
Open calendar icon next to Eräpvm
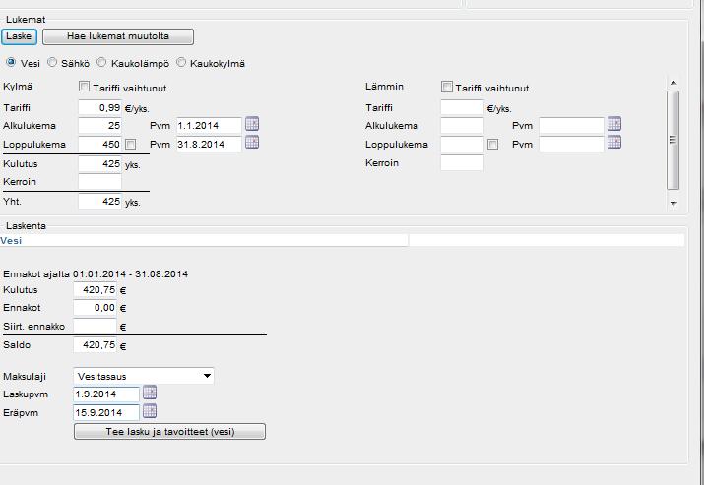(x=150, y=411)
